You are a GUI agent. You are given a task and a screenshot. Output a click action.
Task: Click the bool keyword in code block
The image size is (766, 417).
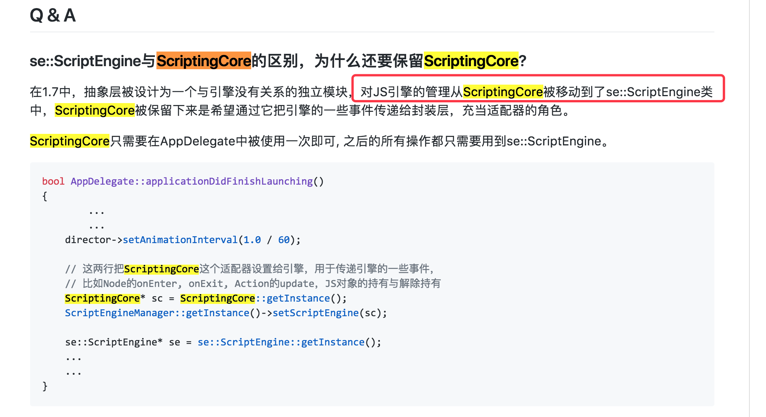pos(53,181)
